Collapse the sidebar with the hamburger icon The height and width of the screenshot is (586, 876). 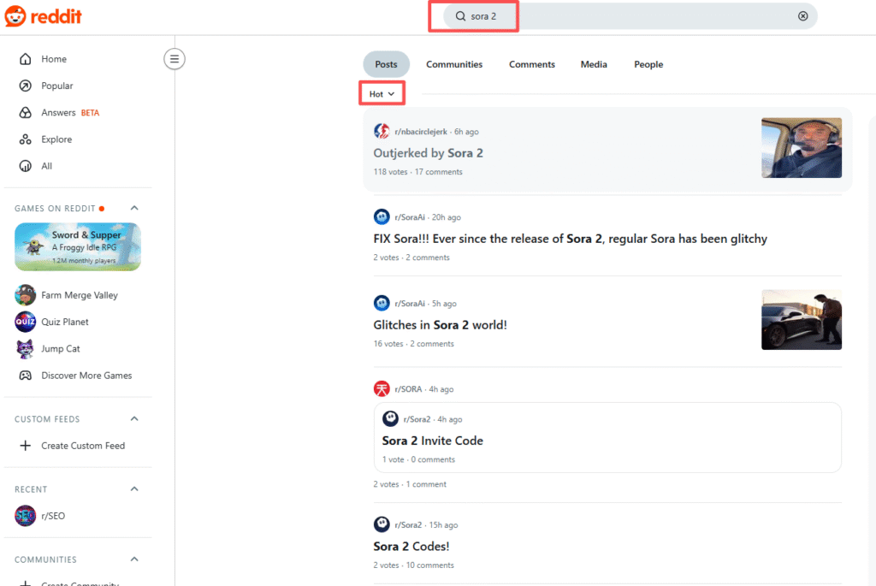click(174, 58)
